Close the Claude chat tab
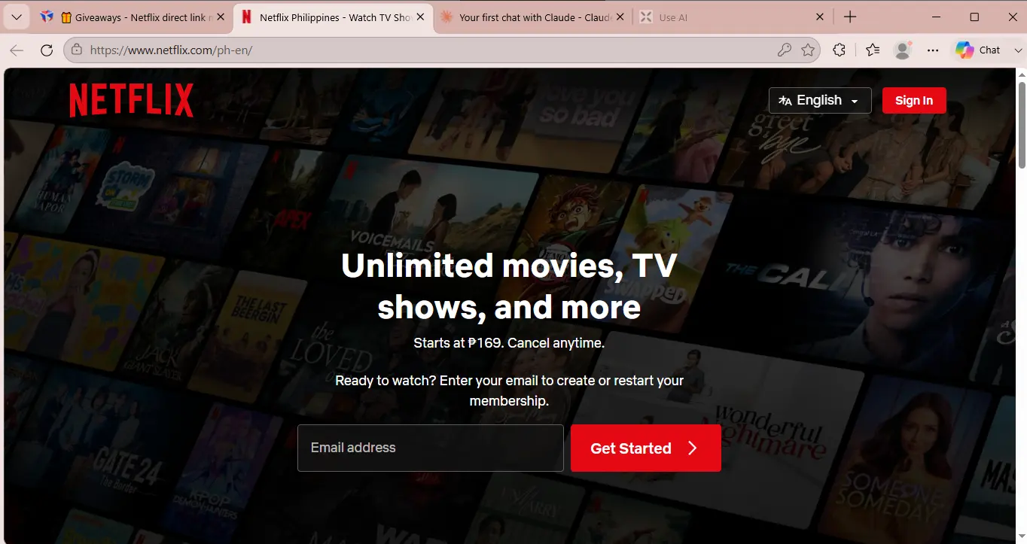 coord(620,17)
